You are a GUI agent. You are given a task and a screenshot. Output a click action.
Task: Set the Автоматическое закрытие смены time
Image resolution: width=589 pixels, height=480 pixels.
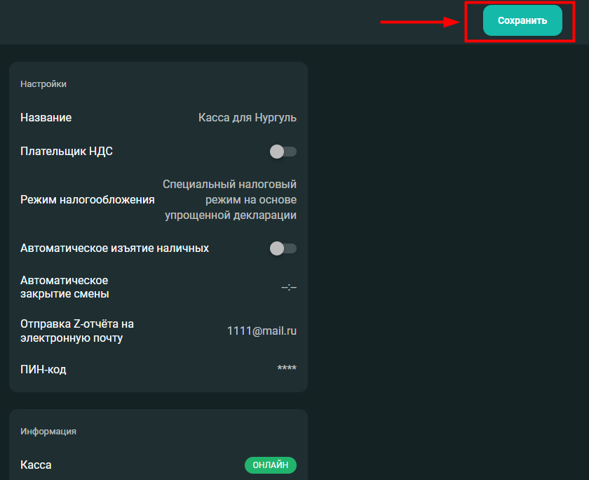[x=289, y=288]
